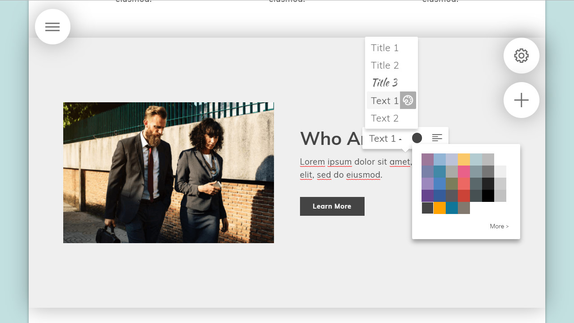Open More colors link

(499, 227)
